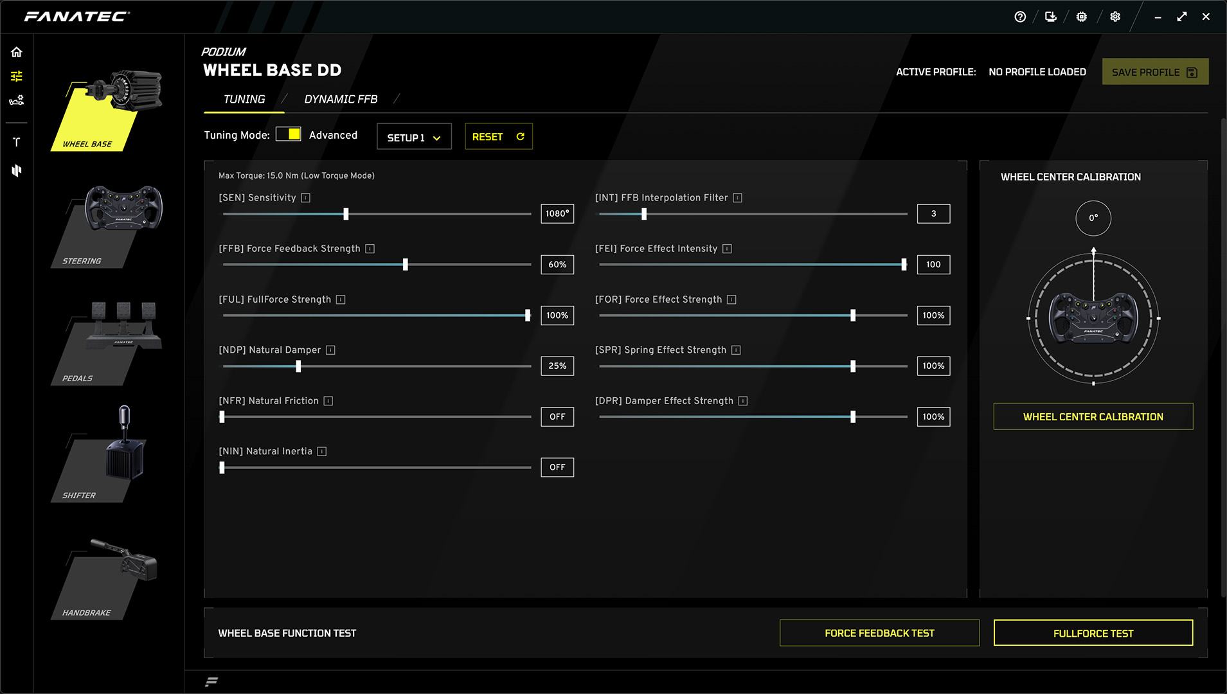Click the FullForce Strength slider handle
This screenshot has width=1227, height=694.
click(x=528, y=316)
